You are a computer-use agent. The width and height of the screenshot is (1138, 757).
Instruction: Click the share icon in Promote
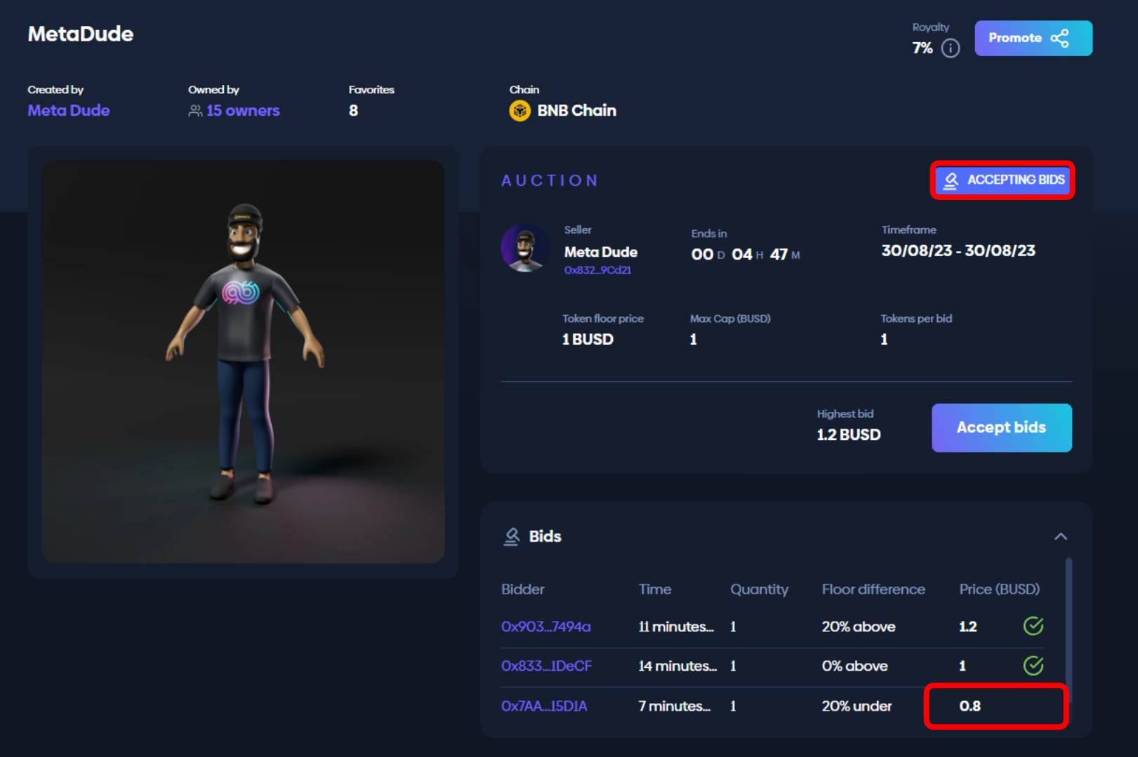tap(1059, 39)
